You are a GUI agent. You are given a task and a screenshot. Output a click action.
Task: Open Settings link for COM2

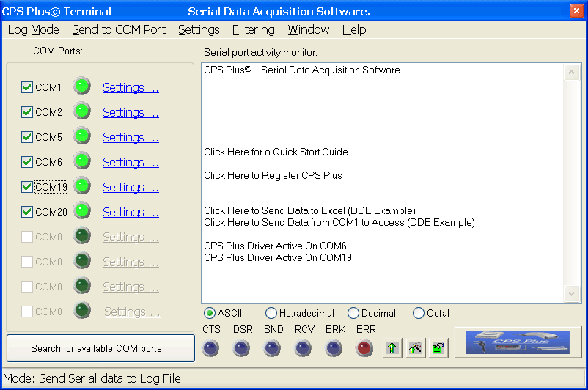click(x=131, y=112)
